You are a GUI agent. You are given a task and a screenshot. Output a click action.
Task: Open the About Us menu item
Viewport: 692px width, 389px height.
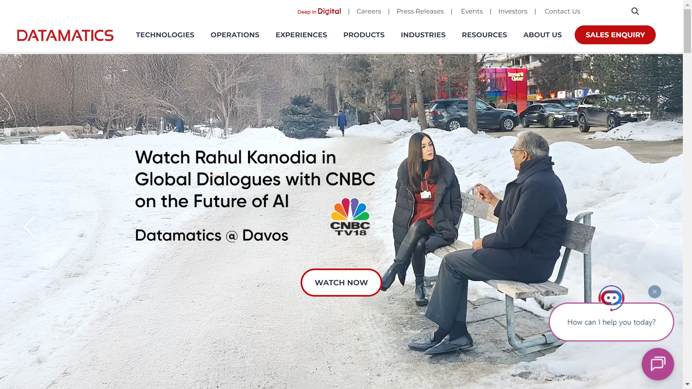542,35
